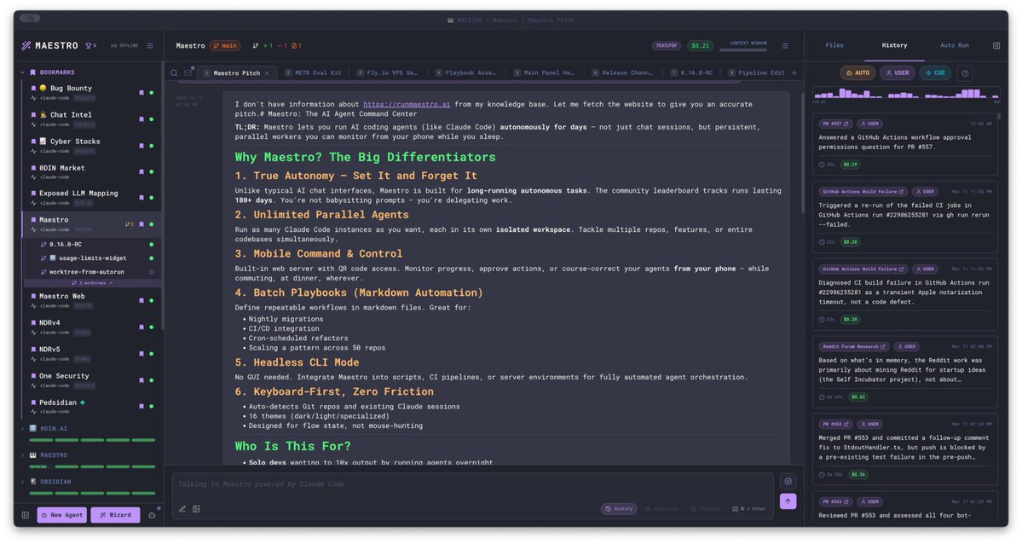Focus the Talking to Maestro prompt field
The height and width of the screenshot is (544, 1022).
(472, 484)
